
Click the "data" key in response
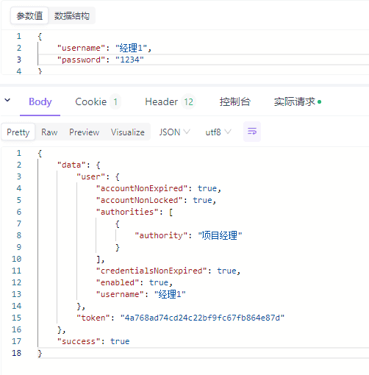[71, 165]
